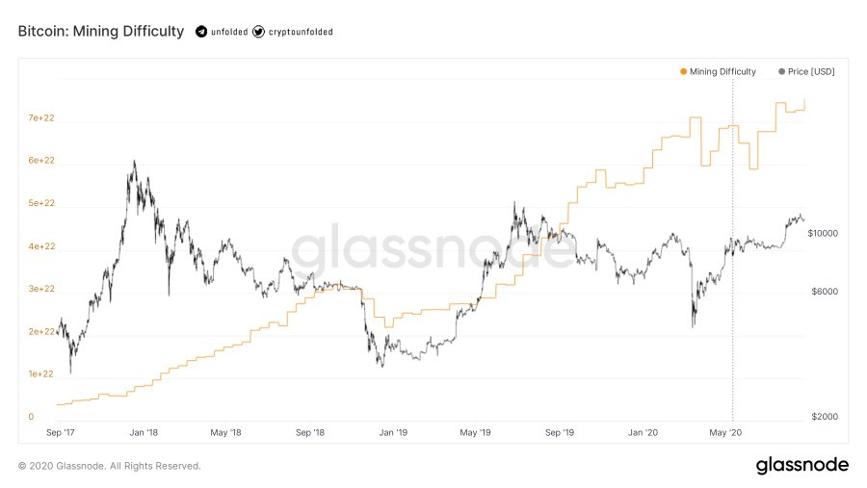Screen dimensions: 867x488
Task: Click the $2000 price axis label
Action: 822,417
